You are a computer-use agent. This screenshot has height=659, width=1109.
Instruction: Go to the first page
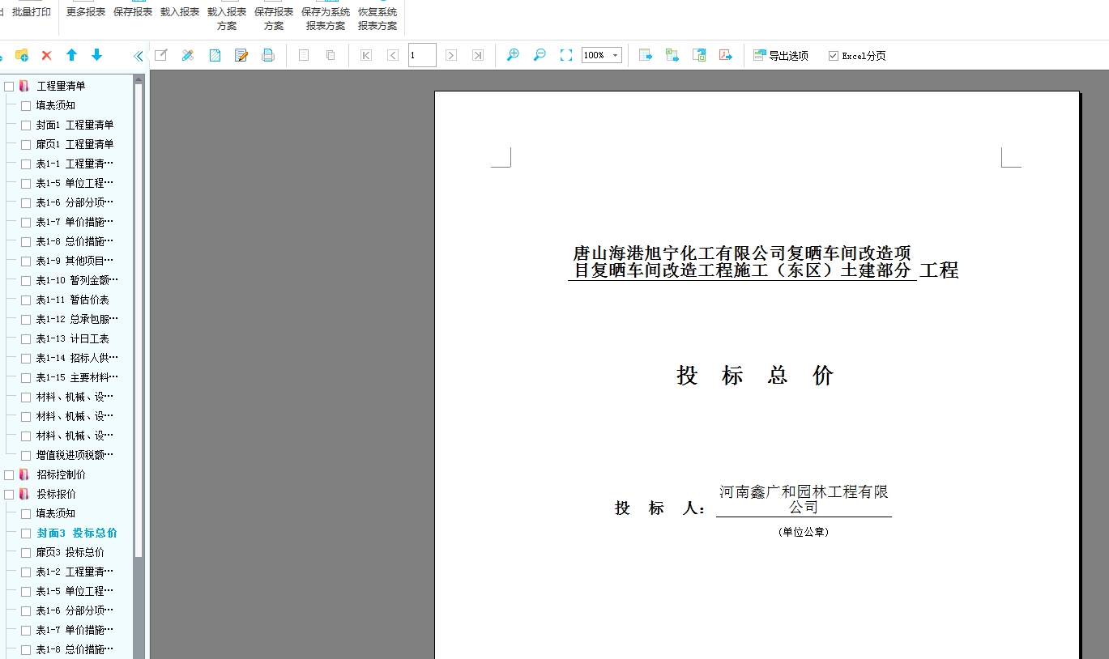[366, 55]
